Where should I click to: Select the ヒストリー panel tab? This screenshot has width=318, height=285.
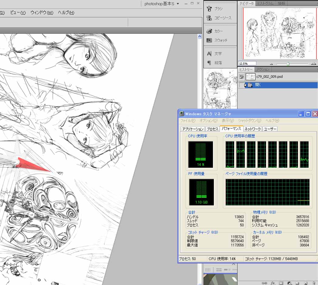point(246,69)
